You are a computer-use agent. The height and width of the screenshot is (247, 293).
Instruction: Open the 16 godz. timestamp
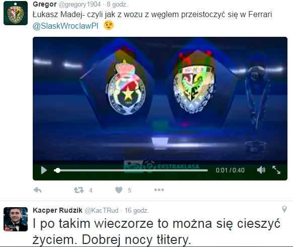coord(137,211)
